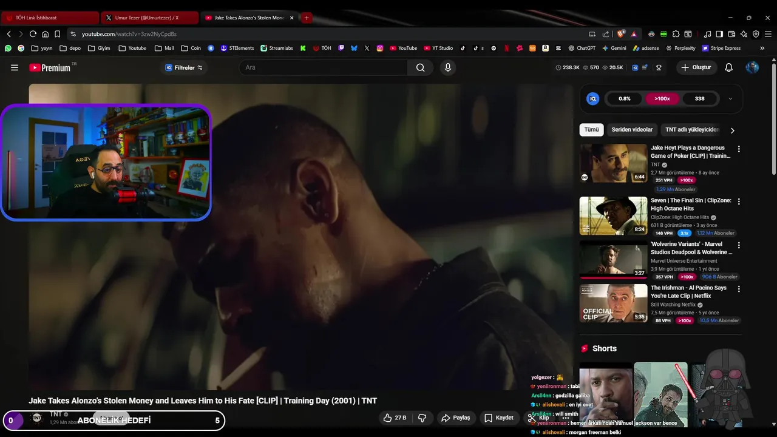Image resolution: width=777 pixels, height=437 pixels.
Task: Select the TNT adlı yükleyiciden chip
Action: click(692, 129)
